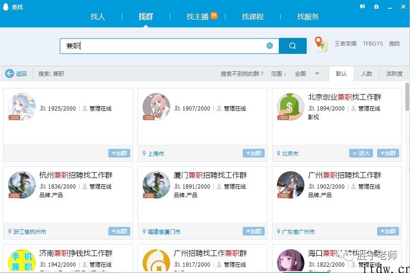Image resolution: width=410 pixels, height=273 pixels.
Task: Open the group title 广州招聘找工作兼职群
Action: coord(210,253)
